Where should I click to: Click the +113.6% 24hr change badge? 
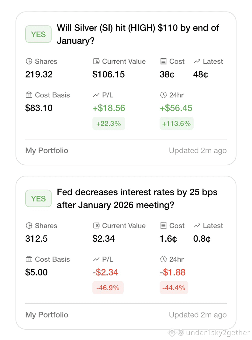tap(176, 123)
